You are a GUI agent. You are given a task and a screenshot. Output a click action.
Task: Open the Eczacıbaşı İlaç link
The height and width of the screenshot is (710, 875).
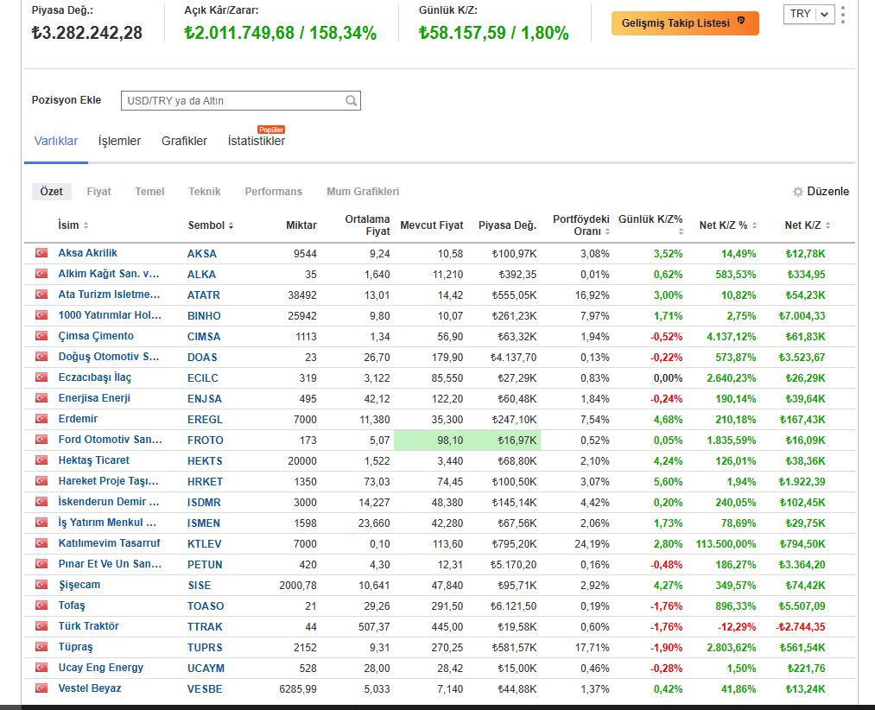(95, 377)
